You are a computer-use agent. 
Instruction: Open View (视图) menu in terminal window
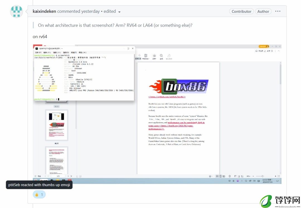[x=57, y=52]
